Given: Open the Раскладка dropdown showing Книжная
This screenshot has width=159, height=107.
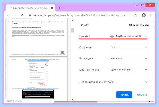Looking at the screenshot, I should coord(129,59).
